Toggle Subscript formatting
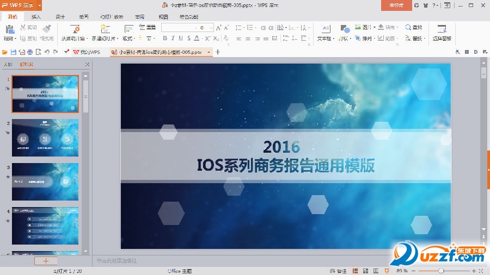Screen dimensions: 490x275 [x=216, y=39]
